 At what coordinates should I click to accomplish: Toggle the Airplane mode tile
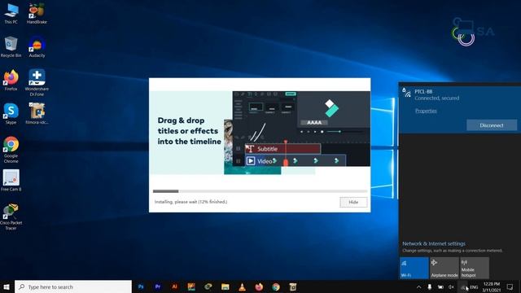tap(444, 268)
